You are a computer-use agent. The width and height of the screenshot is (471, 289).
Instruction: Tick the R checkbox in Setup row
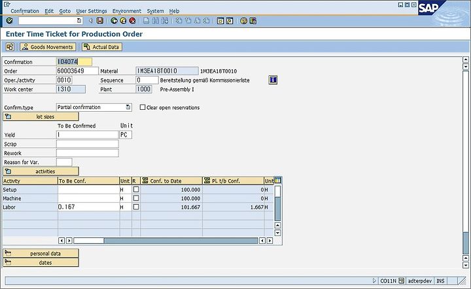[136, 190]
